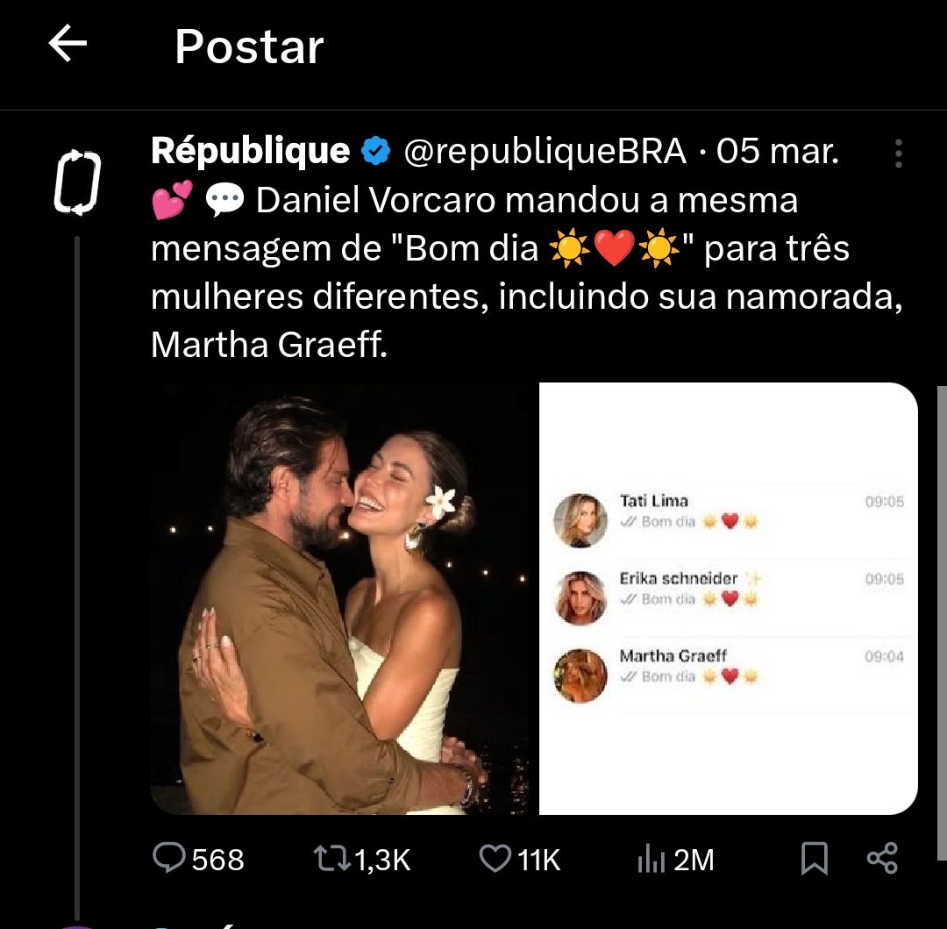Open the three-dot post options menu

click(898, 154)
